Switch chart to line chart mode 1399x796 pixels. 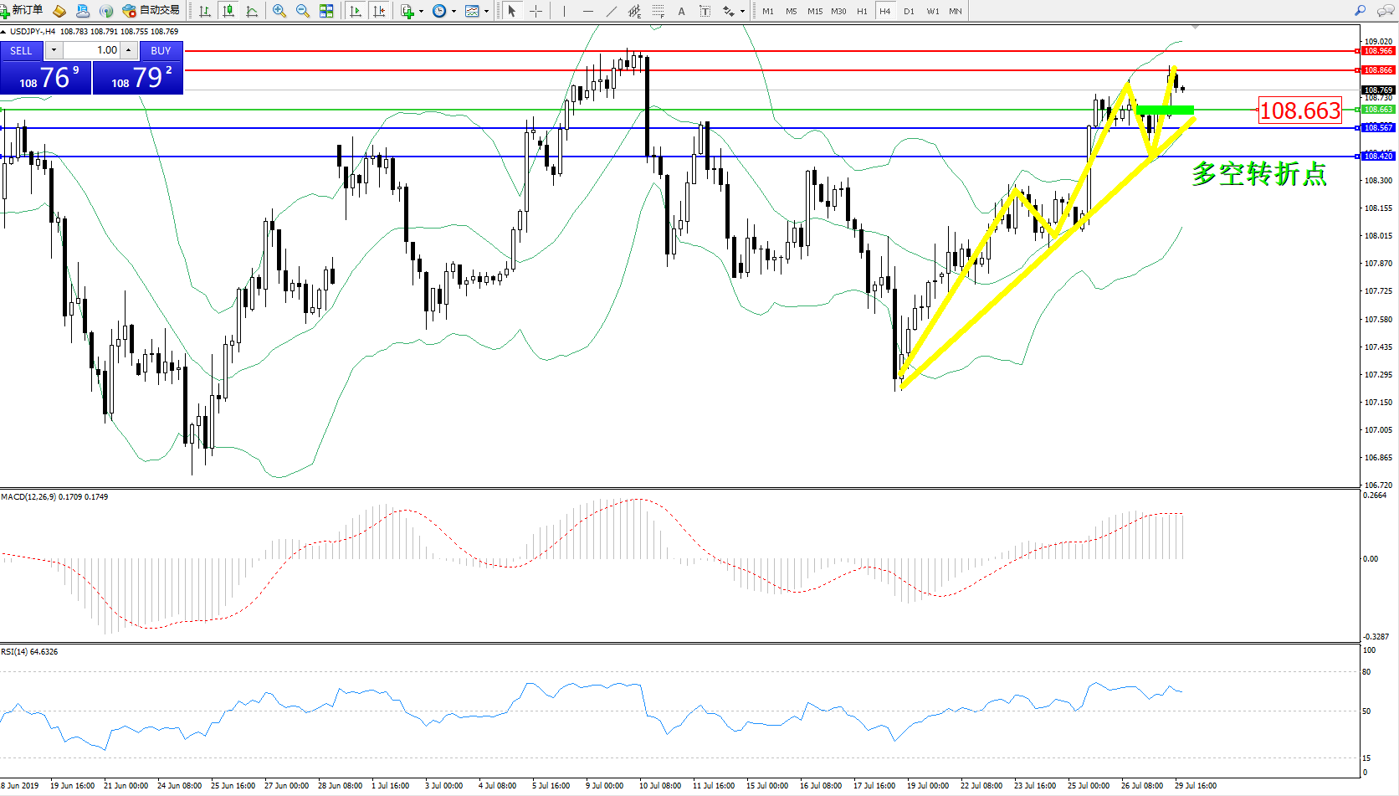point(252,11)
